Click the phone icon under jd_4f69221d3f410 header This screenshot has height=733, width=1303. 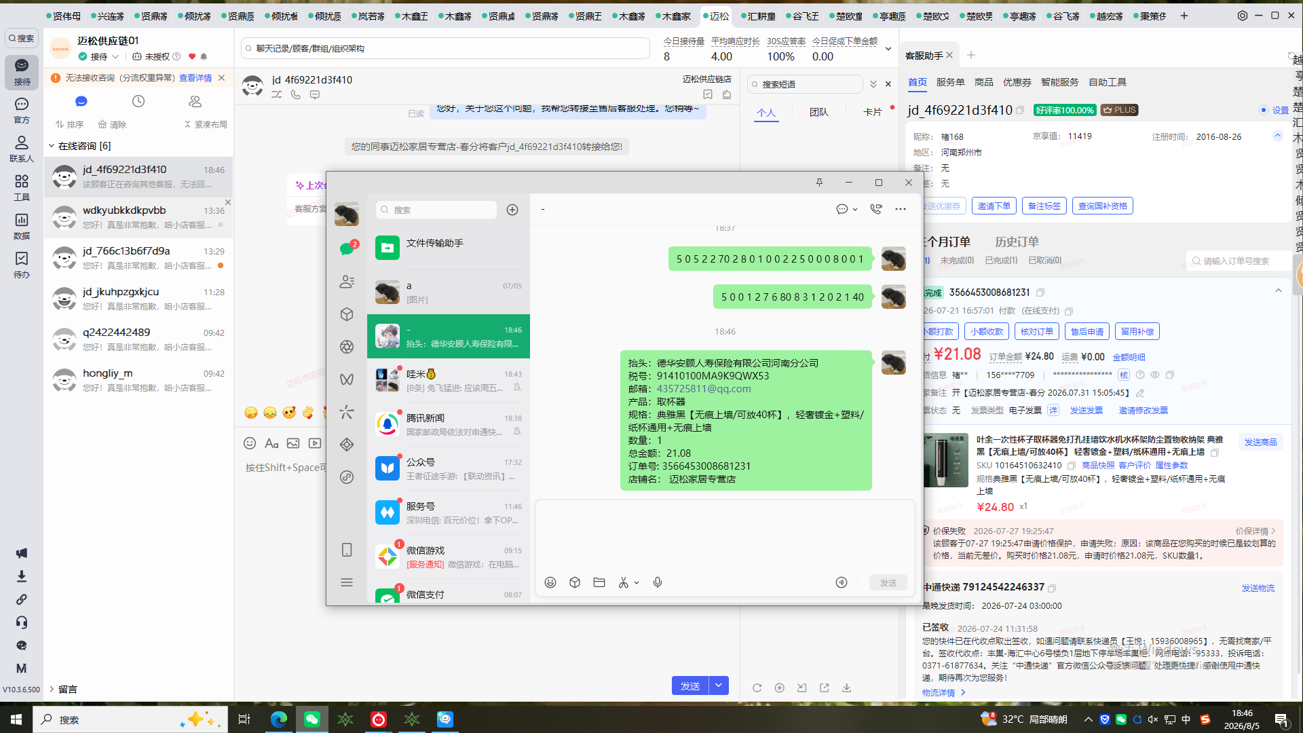click(x=296, y=95)
